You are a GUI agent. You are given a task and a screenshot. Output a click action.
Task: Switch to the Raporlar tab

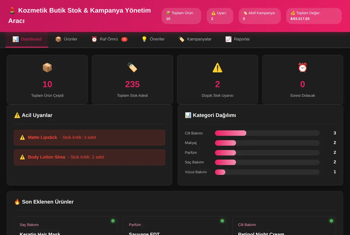(x=237, y=39)
